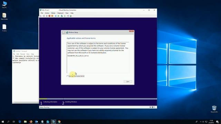Click the Status: Running text in status bar
This screenshot has height=124, width=221.
pos(45,107)
